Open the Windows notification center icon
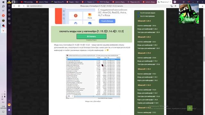The image size is (205, 115). pos(3,112)
